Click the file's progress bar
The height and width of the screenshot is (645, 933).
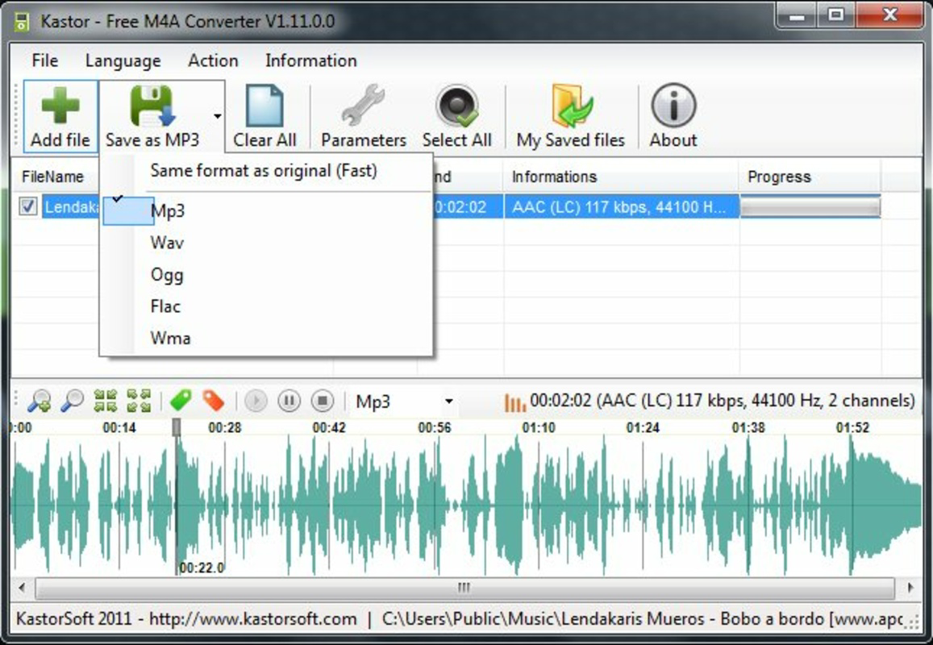(x=810, y=207)
